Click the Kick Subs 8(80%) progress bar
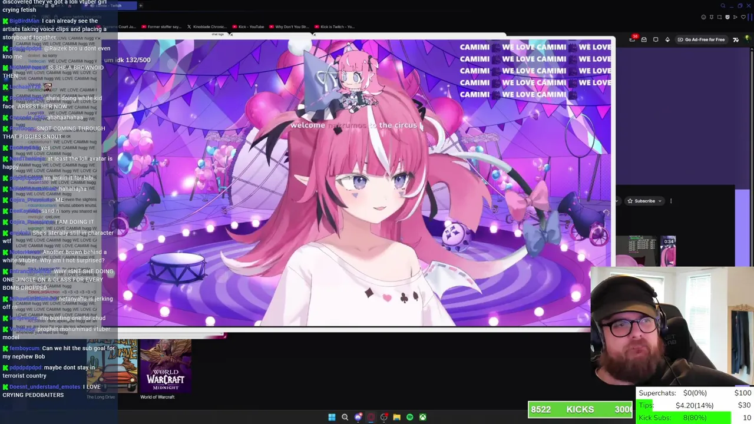Screen dimensions: 754x424 click(x=695, y=418)
